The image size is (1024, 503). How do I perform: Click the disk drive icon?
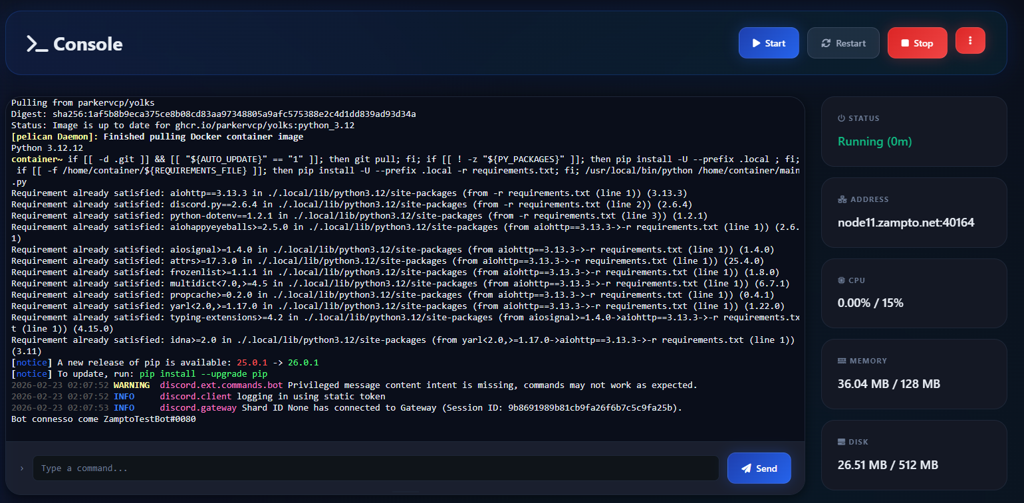click(x=842, y=442)
